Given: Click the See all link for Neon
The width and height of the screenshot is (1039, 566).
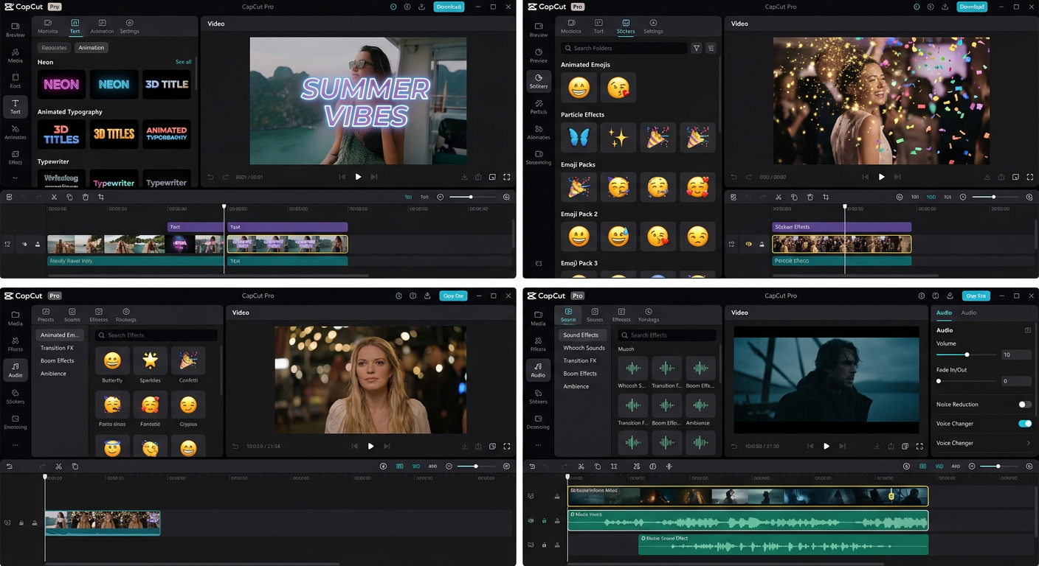Looking at the screenshot, I should (183, 62).
